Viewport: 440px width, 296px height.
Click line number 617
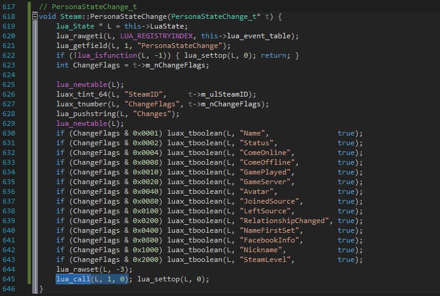click(9, 7)
